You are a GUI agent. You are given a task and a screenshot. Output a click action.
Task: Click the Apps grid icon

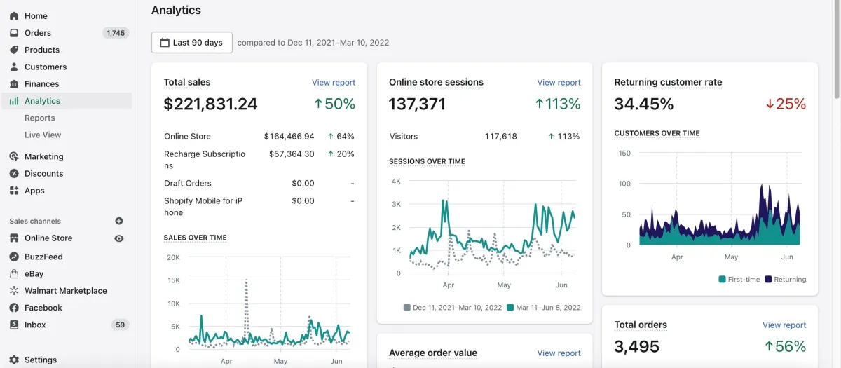(14, 191)
